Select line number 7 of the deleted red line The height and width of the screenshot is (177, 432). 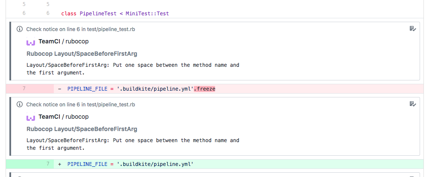[24, 88]
